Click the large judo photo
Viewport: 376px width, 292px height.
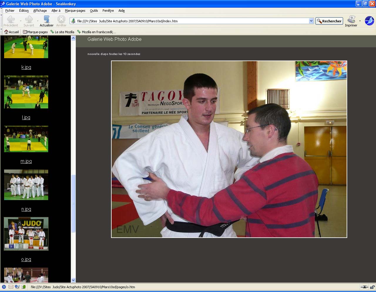point(229,149)
